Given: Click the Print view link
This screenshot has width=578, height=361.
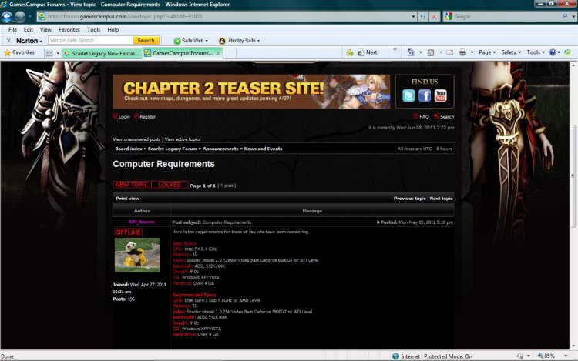Looking at the screenshot, I should [127, 199].
